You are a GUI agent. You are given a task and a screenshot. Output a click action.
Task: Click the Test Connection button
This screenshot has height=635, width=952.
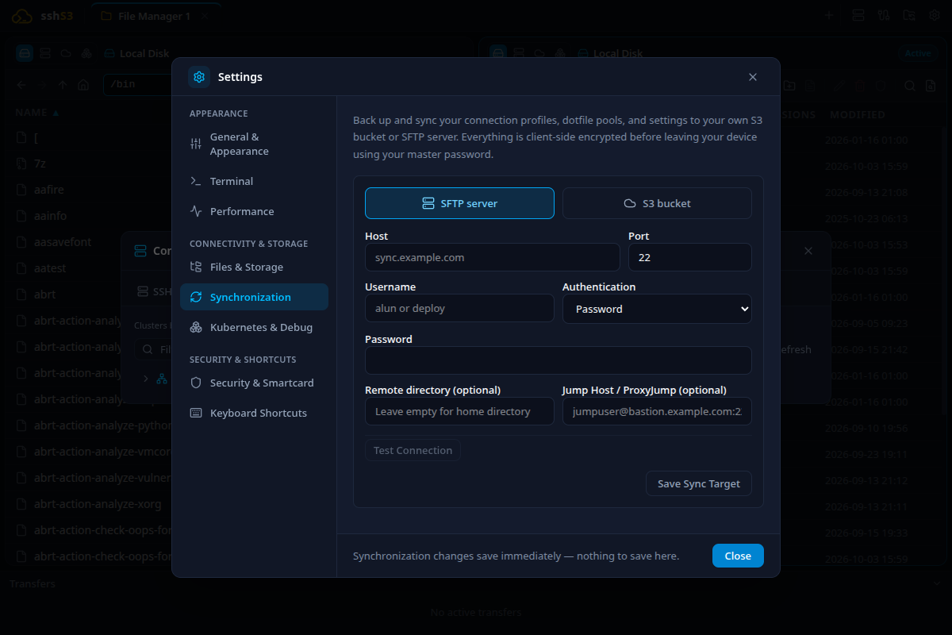click(x=413, y=450)
